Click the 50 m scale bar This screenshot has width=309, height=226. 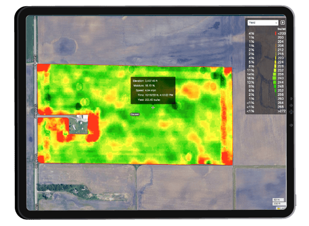click(278, 200)
